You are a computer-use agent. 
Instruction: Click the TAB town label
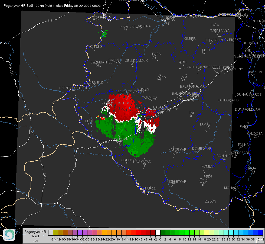click(192, 113)
